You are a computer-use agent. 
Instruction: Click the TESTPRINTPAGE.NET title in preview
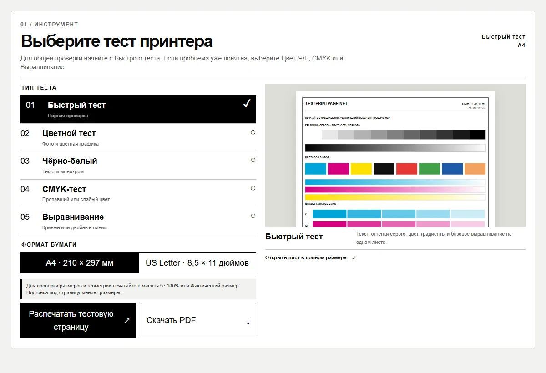point(326,104)
